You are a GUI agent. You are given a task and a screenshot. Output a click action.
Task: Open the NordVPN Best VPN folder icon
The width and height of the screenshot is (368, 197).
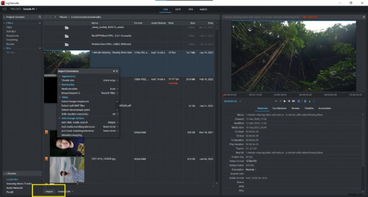coord(67,36)
